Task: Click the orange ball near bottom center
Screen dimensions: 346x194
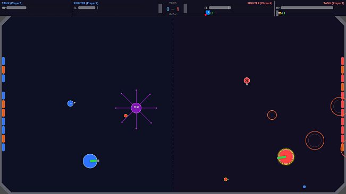Action: [225, 180]
